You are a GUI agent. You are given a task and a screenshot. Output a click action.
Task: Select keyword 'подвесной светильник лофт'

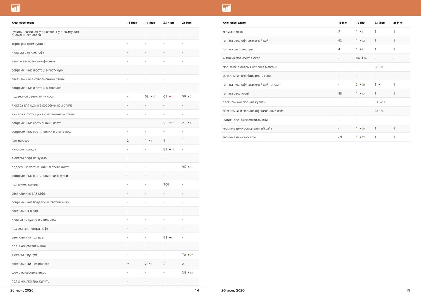[33, 96]
